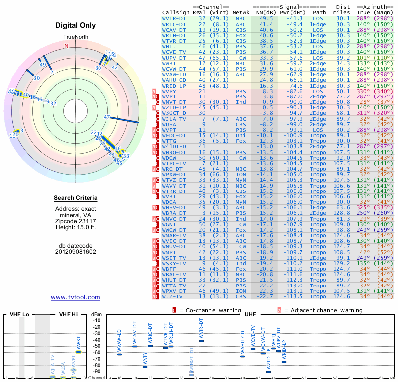The width and height of the screenshot is (398, 382).
Task: Click the Search Criteria heading
Action: [x=76, y=198]
